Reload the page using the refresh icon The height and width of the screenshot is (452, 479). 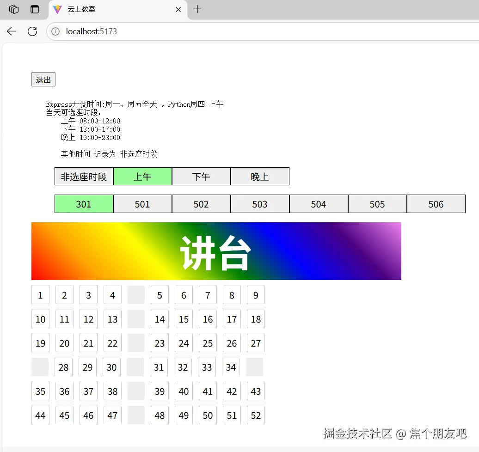tap(32, 31)
